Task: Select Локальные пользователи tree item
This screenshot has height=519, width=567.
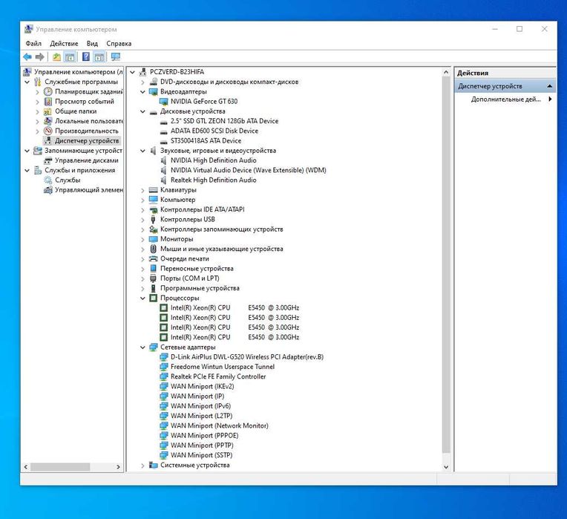Action: click(x=89, y=121)
